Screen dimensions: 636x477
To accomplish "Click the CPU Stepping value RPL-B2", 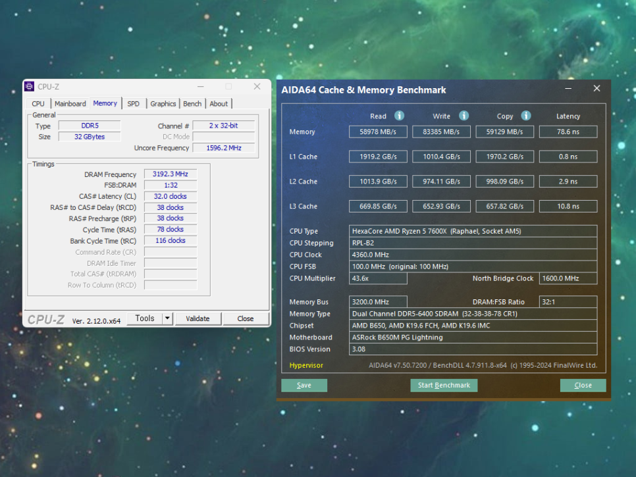I will pyautogui.click(x=473, y=243).
